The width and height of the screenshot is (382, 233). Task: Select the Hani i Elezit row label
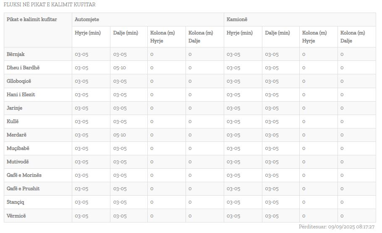[x=21, y=94]
